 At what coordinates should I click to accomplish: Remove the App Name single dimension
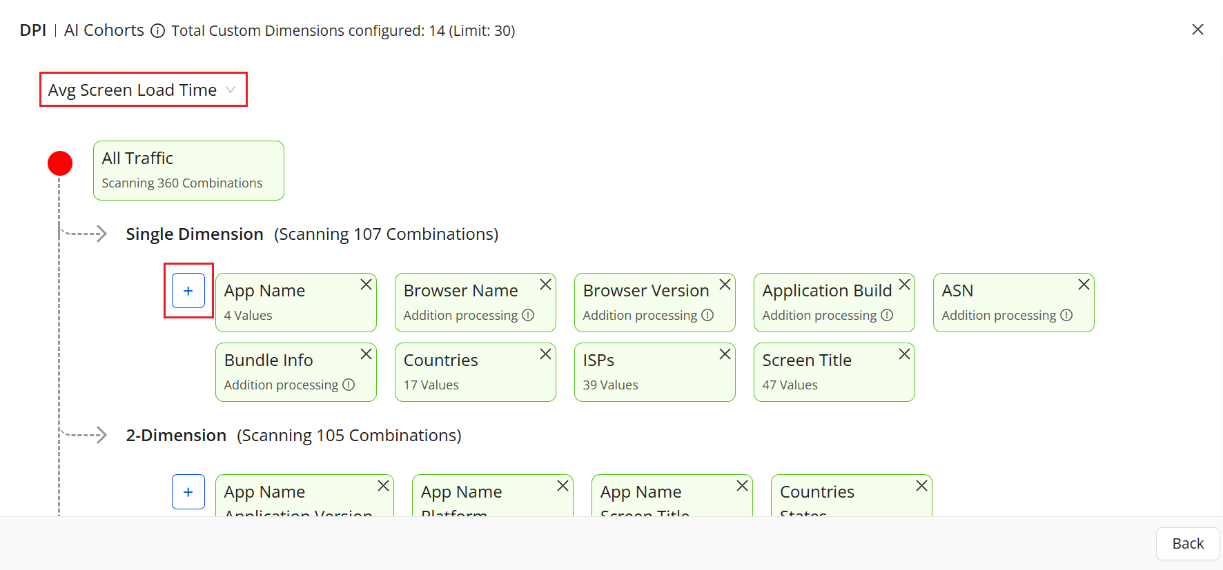click(366, 285)
